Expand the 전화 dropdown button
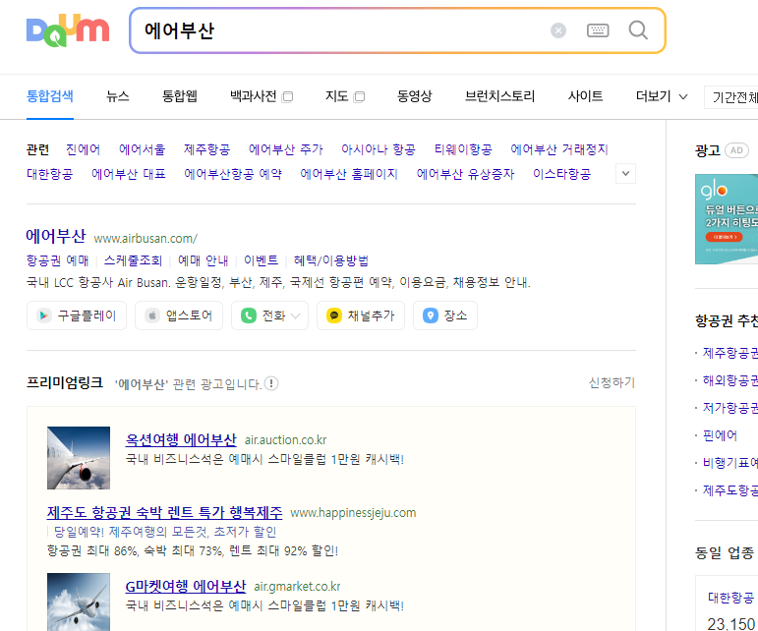758x631 pixels. [x=269, y=315]
